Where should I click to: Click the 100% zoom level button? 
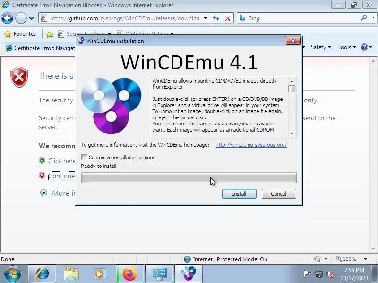point(346,258)
